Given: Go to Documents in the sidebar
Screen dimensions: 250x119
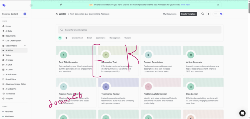Looking at the screenshot, I should click(x=10, y=36).
